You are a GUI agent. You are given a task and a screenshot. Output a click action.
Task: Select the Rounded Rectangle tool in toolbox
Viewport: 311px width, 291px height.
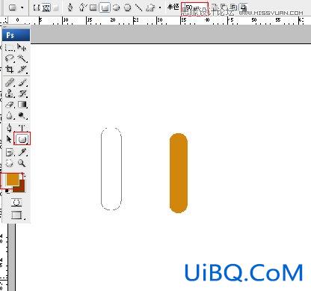coord(22,138)
